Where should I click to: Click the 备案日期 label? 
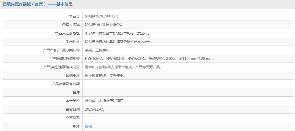73,109
